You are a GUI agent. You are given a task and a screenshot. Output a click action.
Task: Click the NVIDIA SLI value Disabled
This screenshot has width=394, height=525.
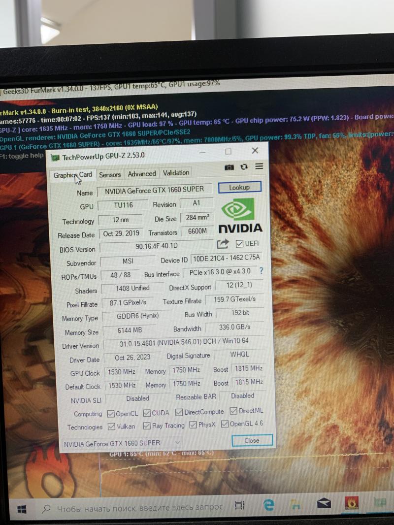pos(137,398)
